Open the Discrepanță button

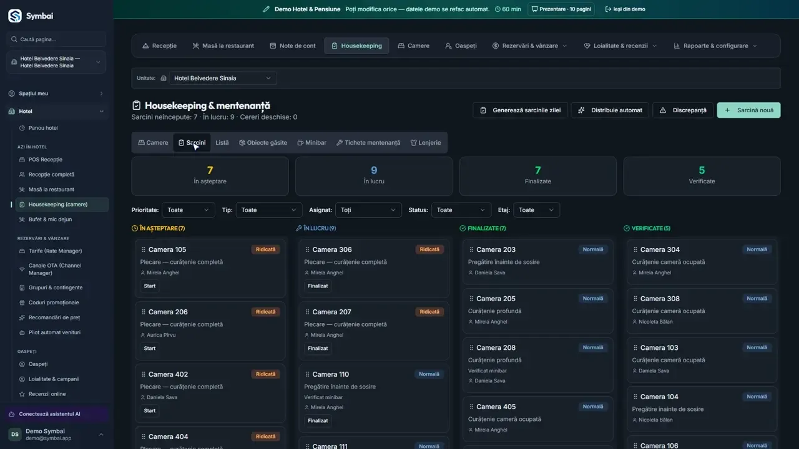tap(683, 110)
